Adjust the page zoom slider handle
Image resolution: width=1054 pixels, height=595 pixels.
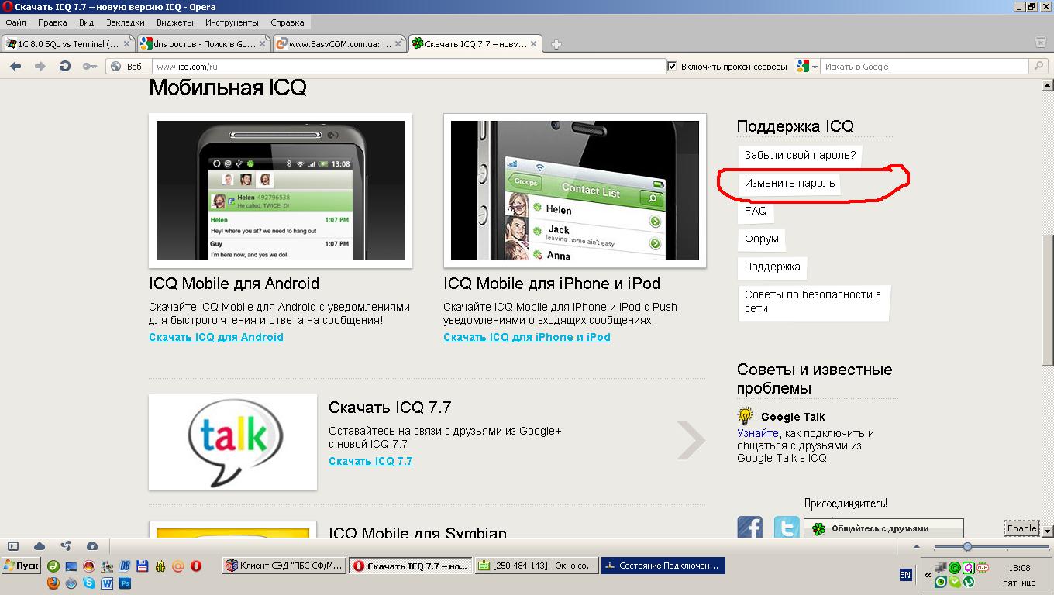(967, 547)
